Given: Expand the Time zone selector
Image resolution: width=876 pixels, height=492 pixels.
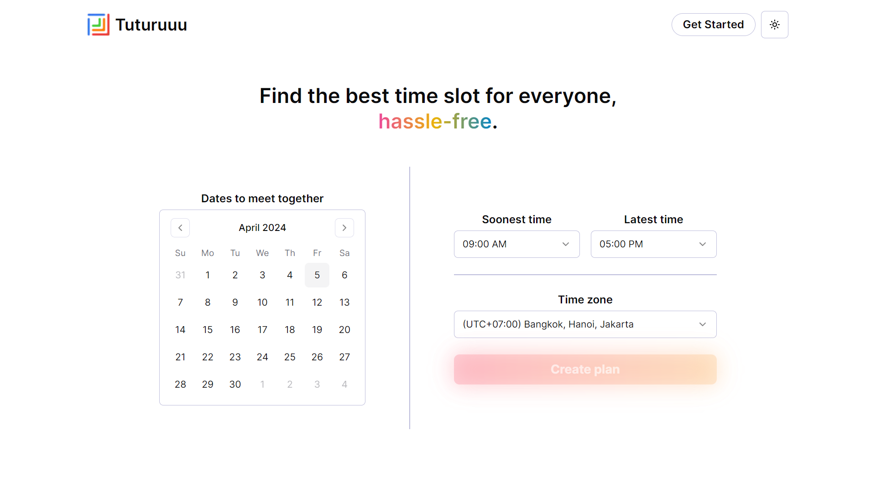Looking at the screenshot, I should pos(585,324).
